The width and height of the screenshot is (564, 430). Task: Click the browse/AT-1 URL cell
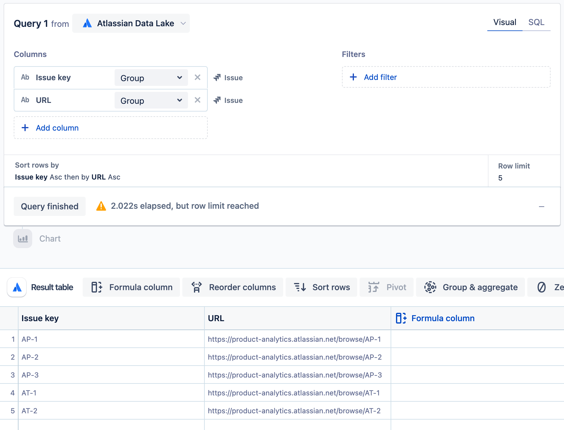click(298, 393)
